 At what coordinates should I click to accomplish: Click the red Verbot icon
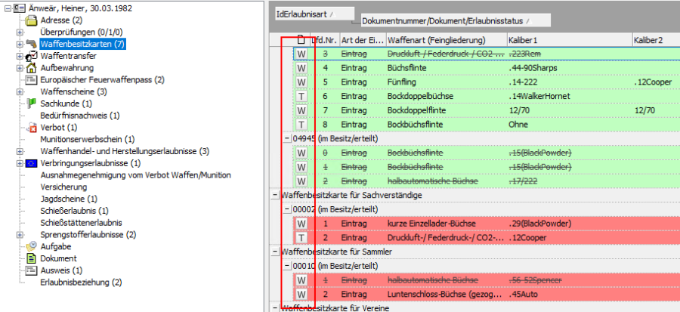click(x=31, y=127)
